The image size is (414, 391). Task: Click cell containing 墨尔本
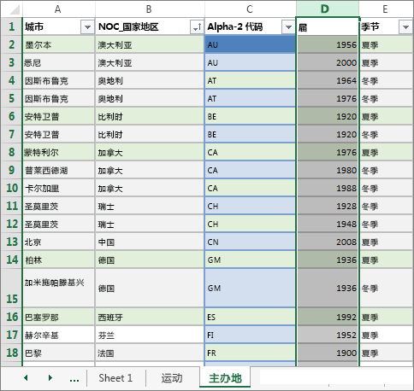(58, 44)
